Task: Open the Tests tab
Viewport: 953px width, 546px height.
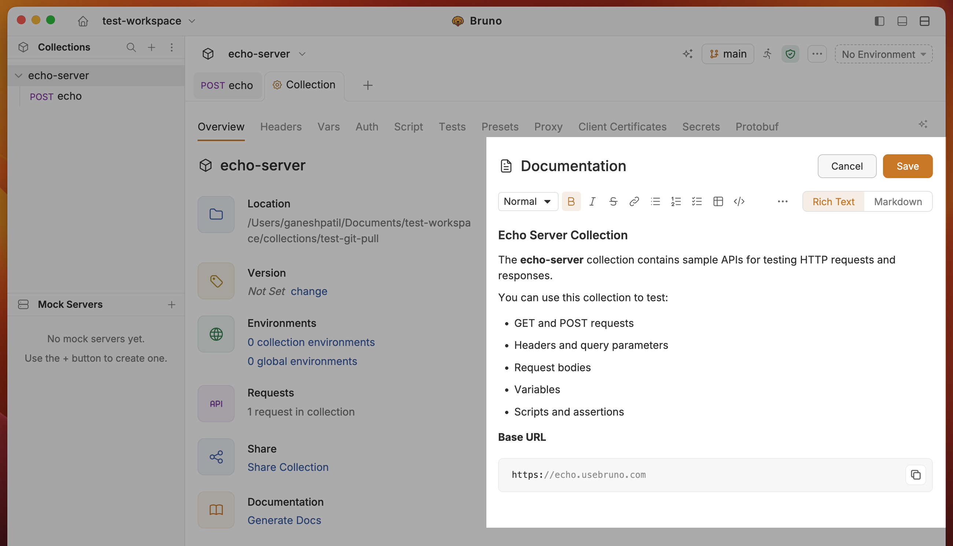Action: 452,127
